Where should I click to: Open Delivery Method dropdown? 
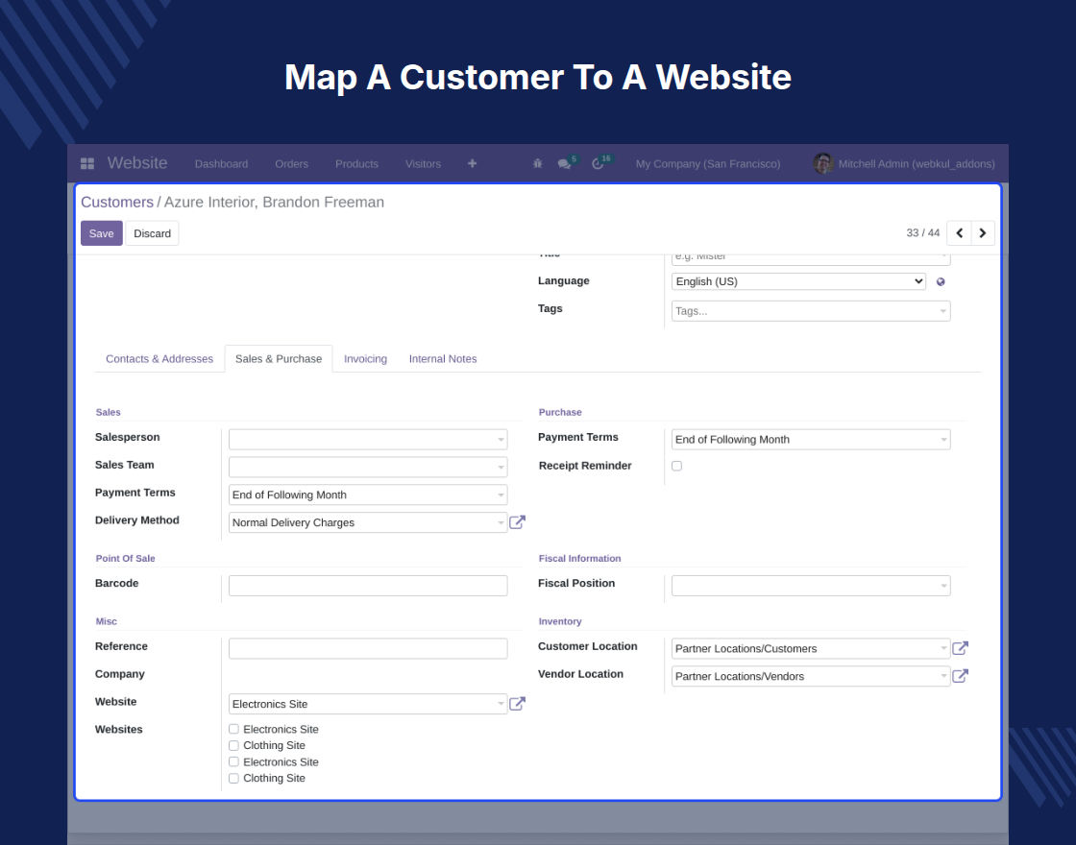pos(368,522)
